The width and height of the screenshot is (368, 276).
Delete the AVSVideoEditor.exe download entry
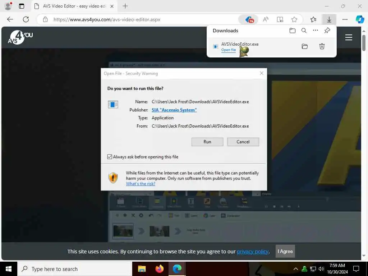click(322, 46)
